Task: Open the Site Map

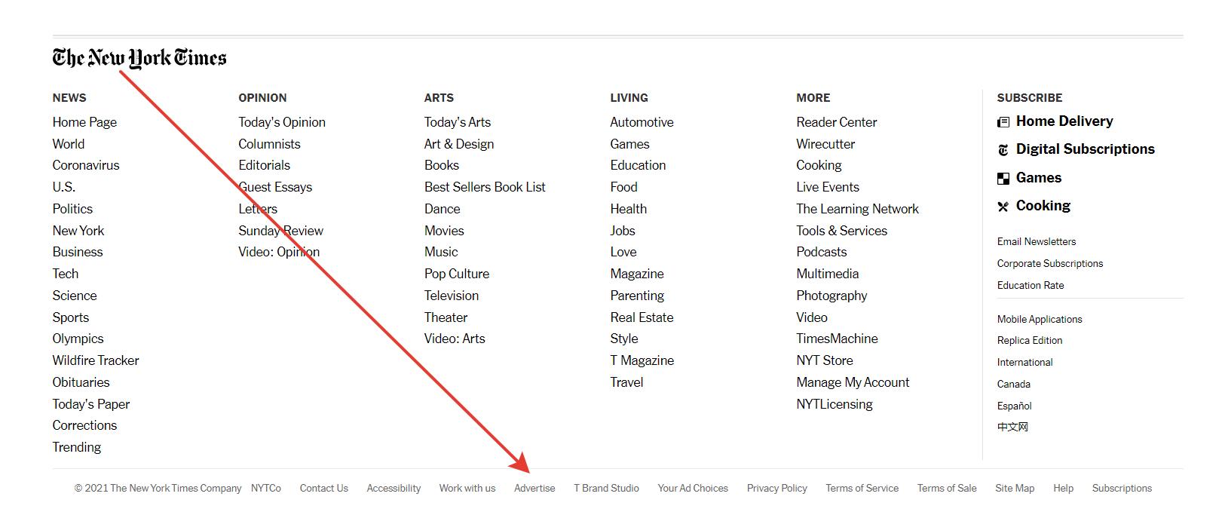Action: coord(1015,488)
